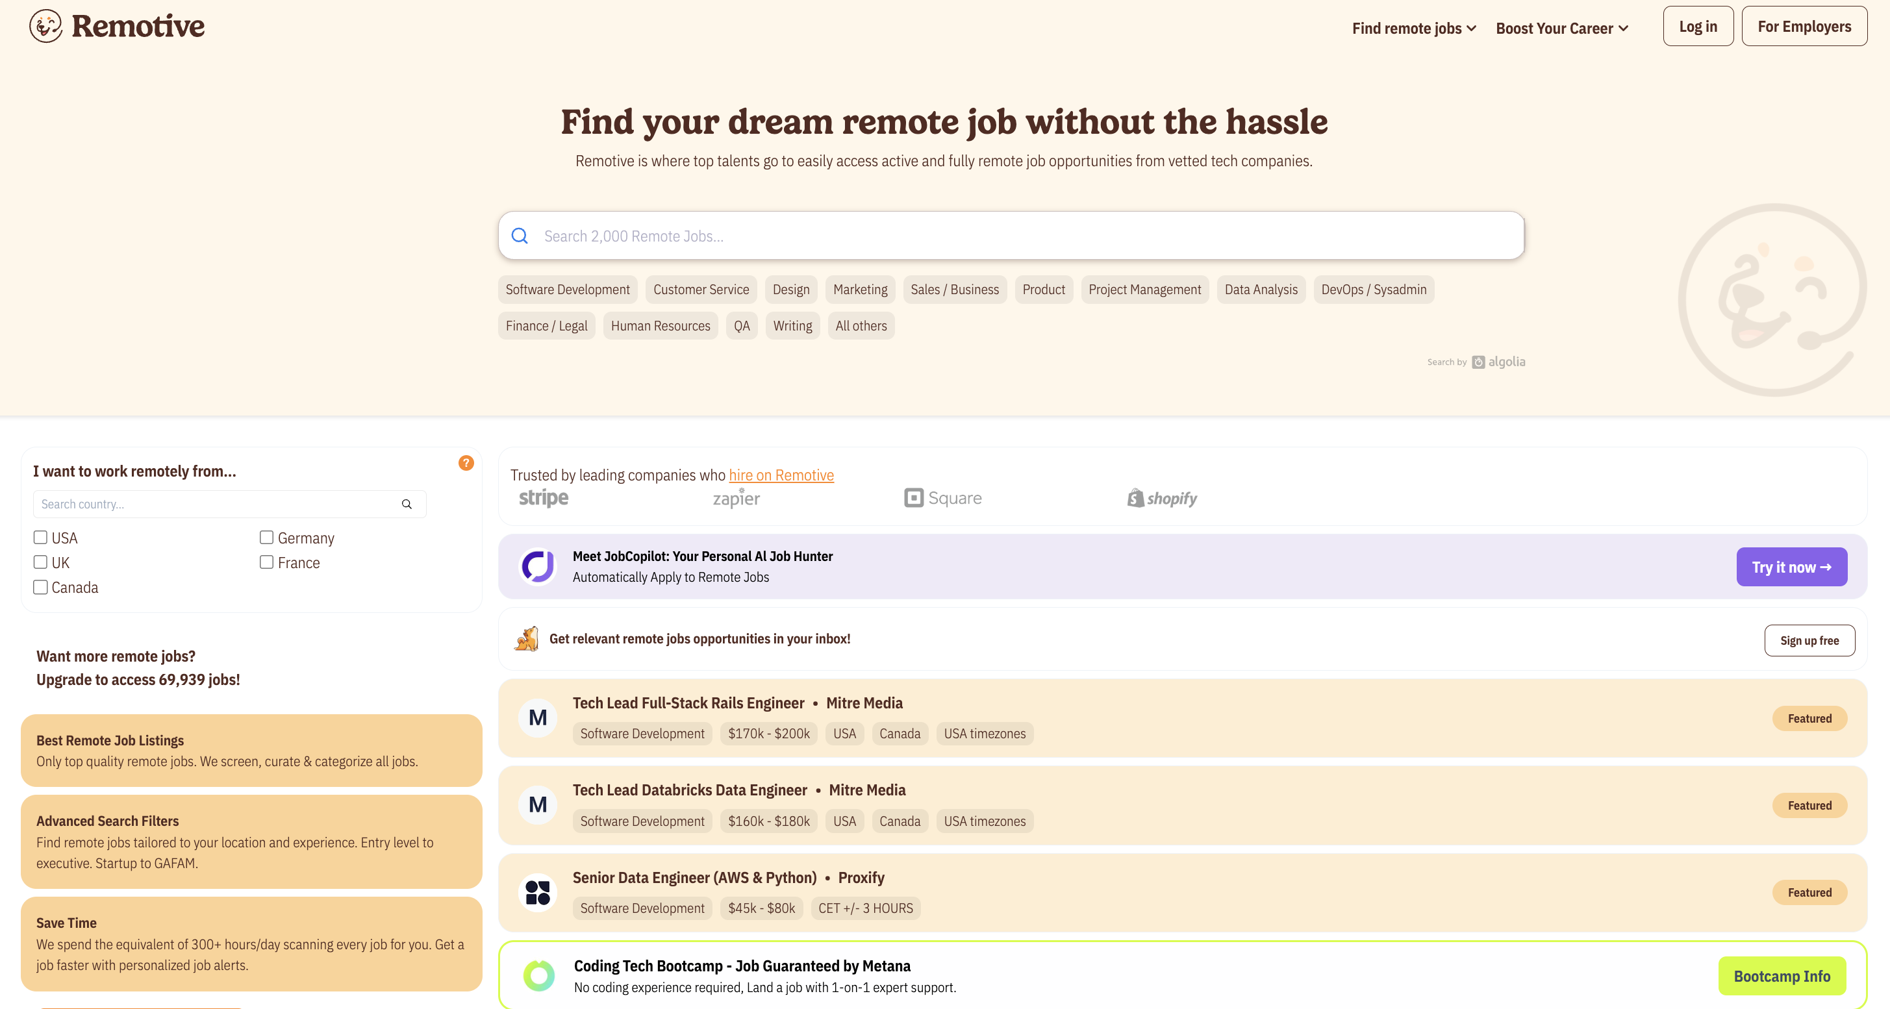Click the Remotive logo icon
The image size is (1890, 1009).
point(45,27)
